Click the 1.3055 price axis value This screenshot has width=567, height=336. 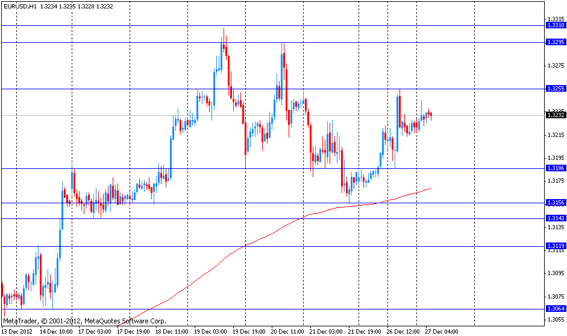point(556,320)
